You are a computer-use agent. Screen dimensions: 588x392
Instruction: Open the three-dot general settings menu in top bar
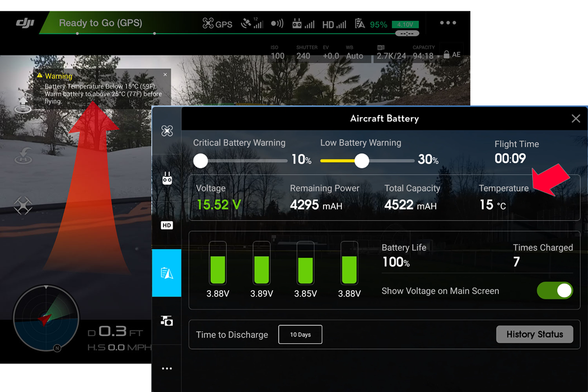point(448,23)
